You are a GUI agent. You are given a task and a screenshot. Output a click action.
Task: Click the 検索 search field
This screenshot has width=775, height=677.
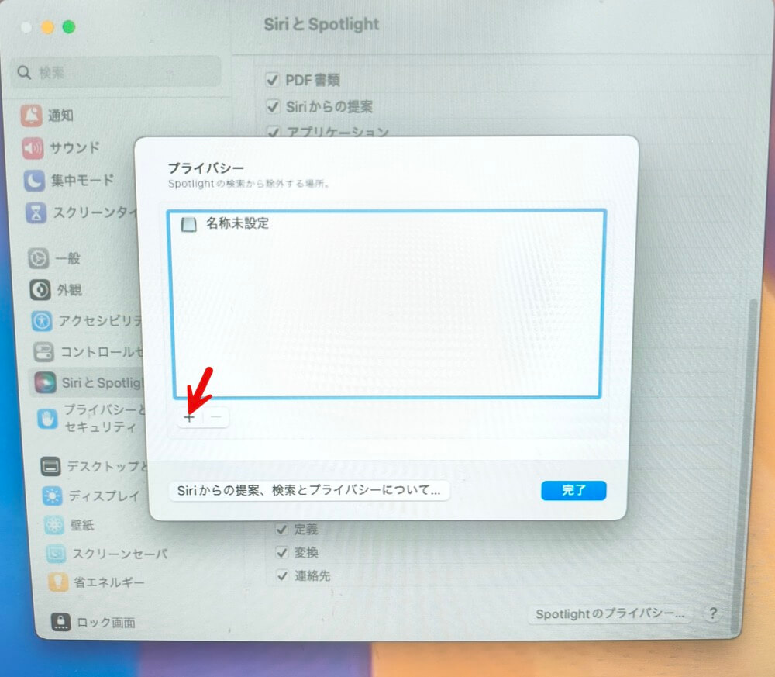click(x=116, y=72)
